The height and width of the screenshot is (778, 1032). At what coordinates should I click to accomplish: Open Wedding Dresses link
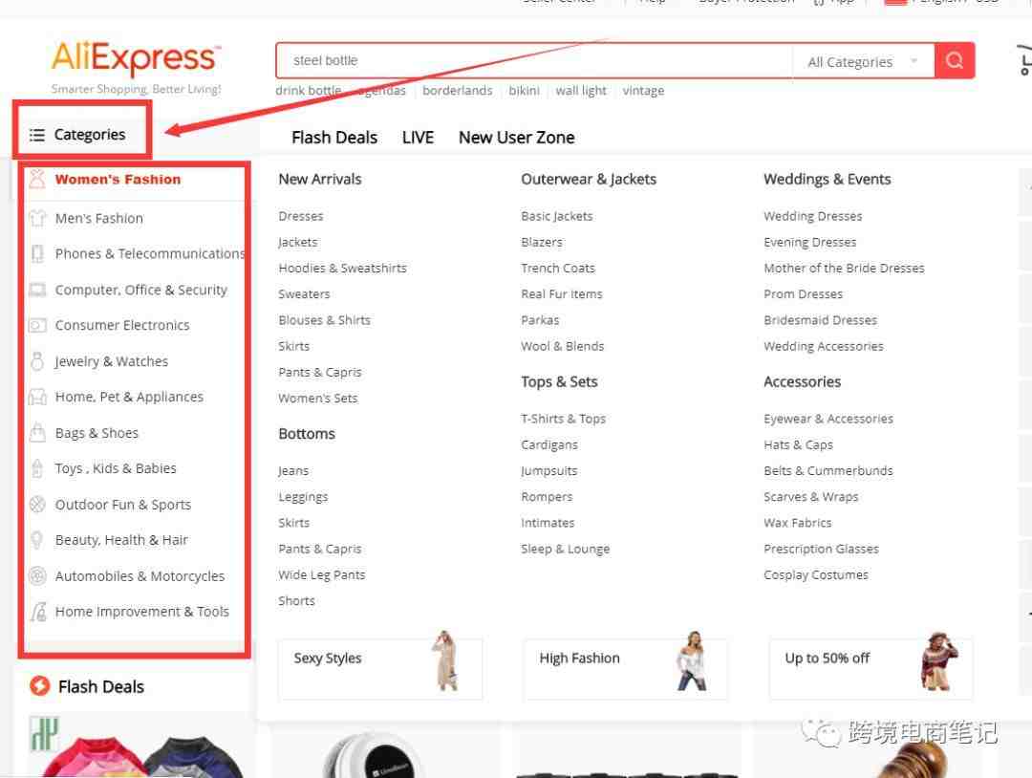tap(813, 216)
